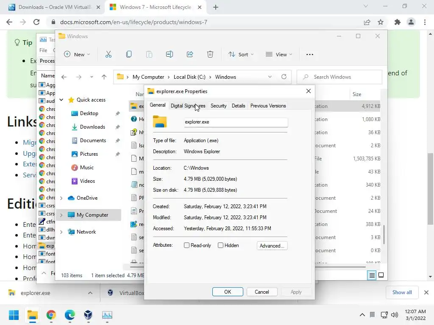The height and width of the screenshot is (325, 434).
Task: Switch to large icons view layout icon
Action: (381, 275)
